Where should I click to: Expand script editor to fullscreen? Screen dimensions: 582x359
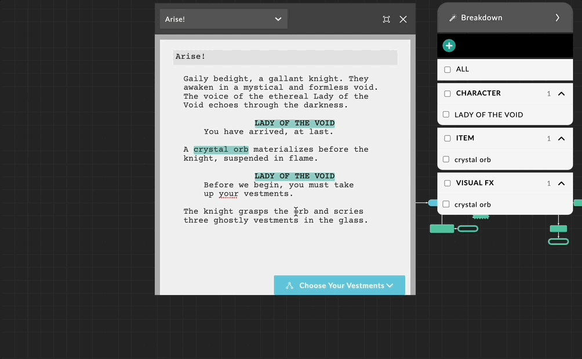pos(387,19)
